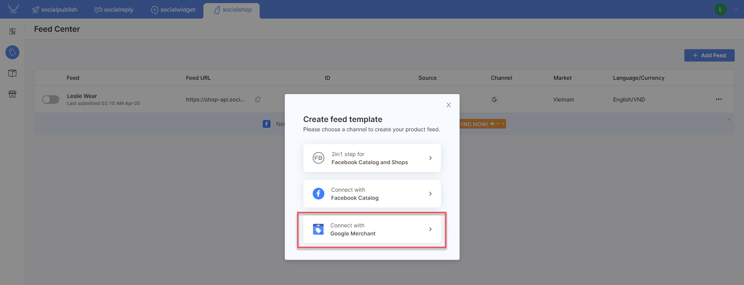Choose 2in1 Facebook Catalog and Shops option
Screen dimensions: 744x285
pos(372,158)
